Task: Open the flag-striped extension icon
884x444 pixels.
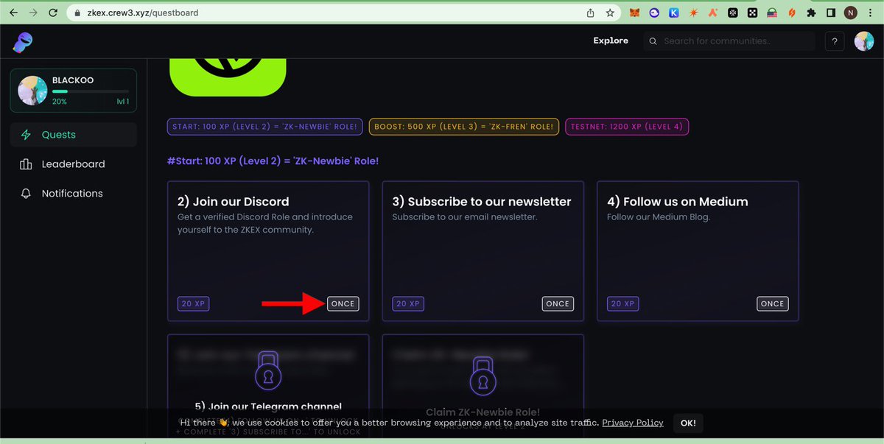Action: [772, 13]
